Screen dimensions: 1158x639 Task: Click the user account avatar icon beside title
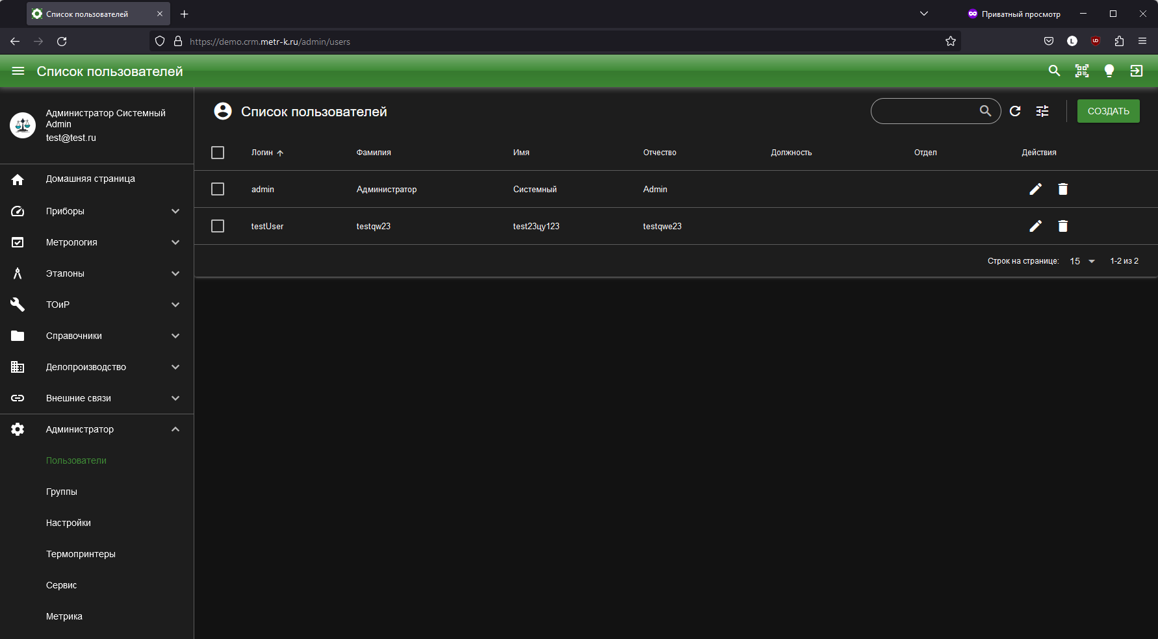(x=223, y=111)
